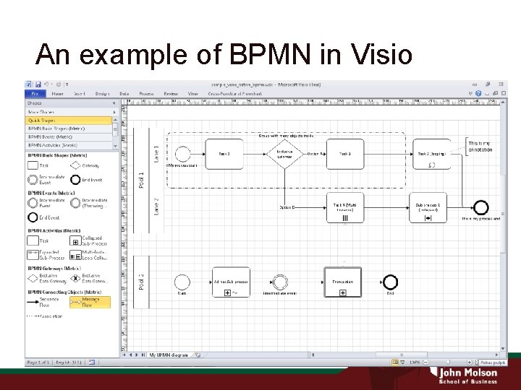Click 'This is my annotation' text
The width and height of the screenshot is (521, 390).
[x=480, y=147]
